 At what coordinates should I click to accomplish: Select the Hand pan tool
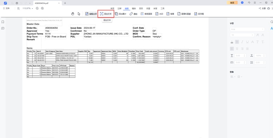point(73,14)
